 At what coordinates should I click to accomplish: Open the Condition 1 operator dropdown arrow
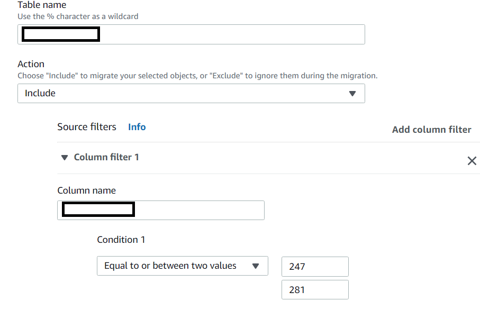256,266
